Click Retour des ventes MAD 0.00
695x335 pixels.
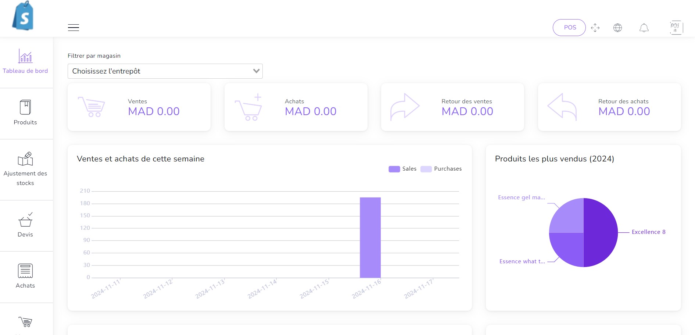pos(467,111)
